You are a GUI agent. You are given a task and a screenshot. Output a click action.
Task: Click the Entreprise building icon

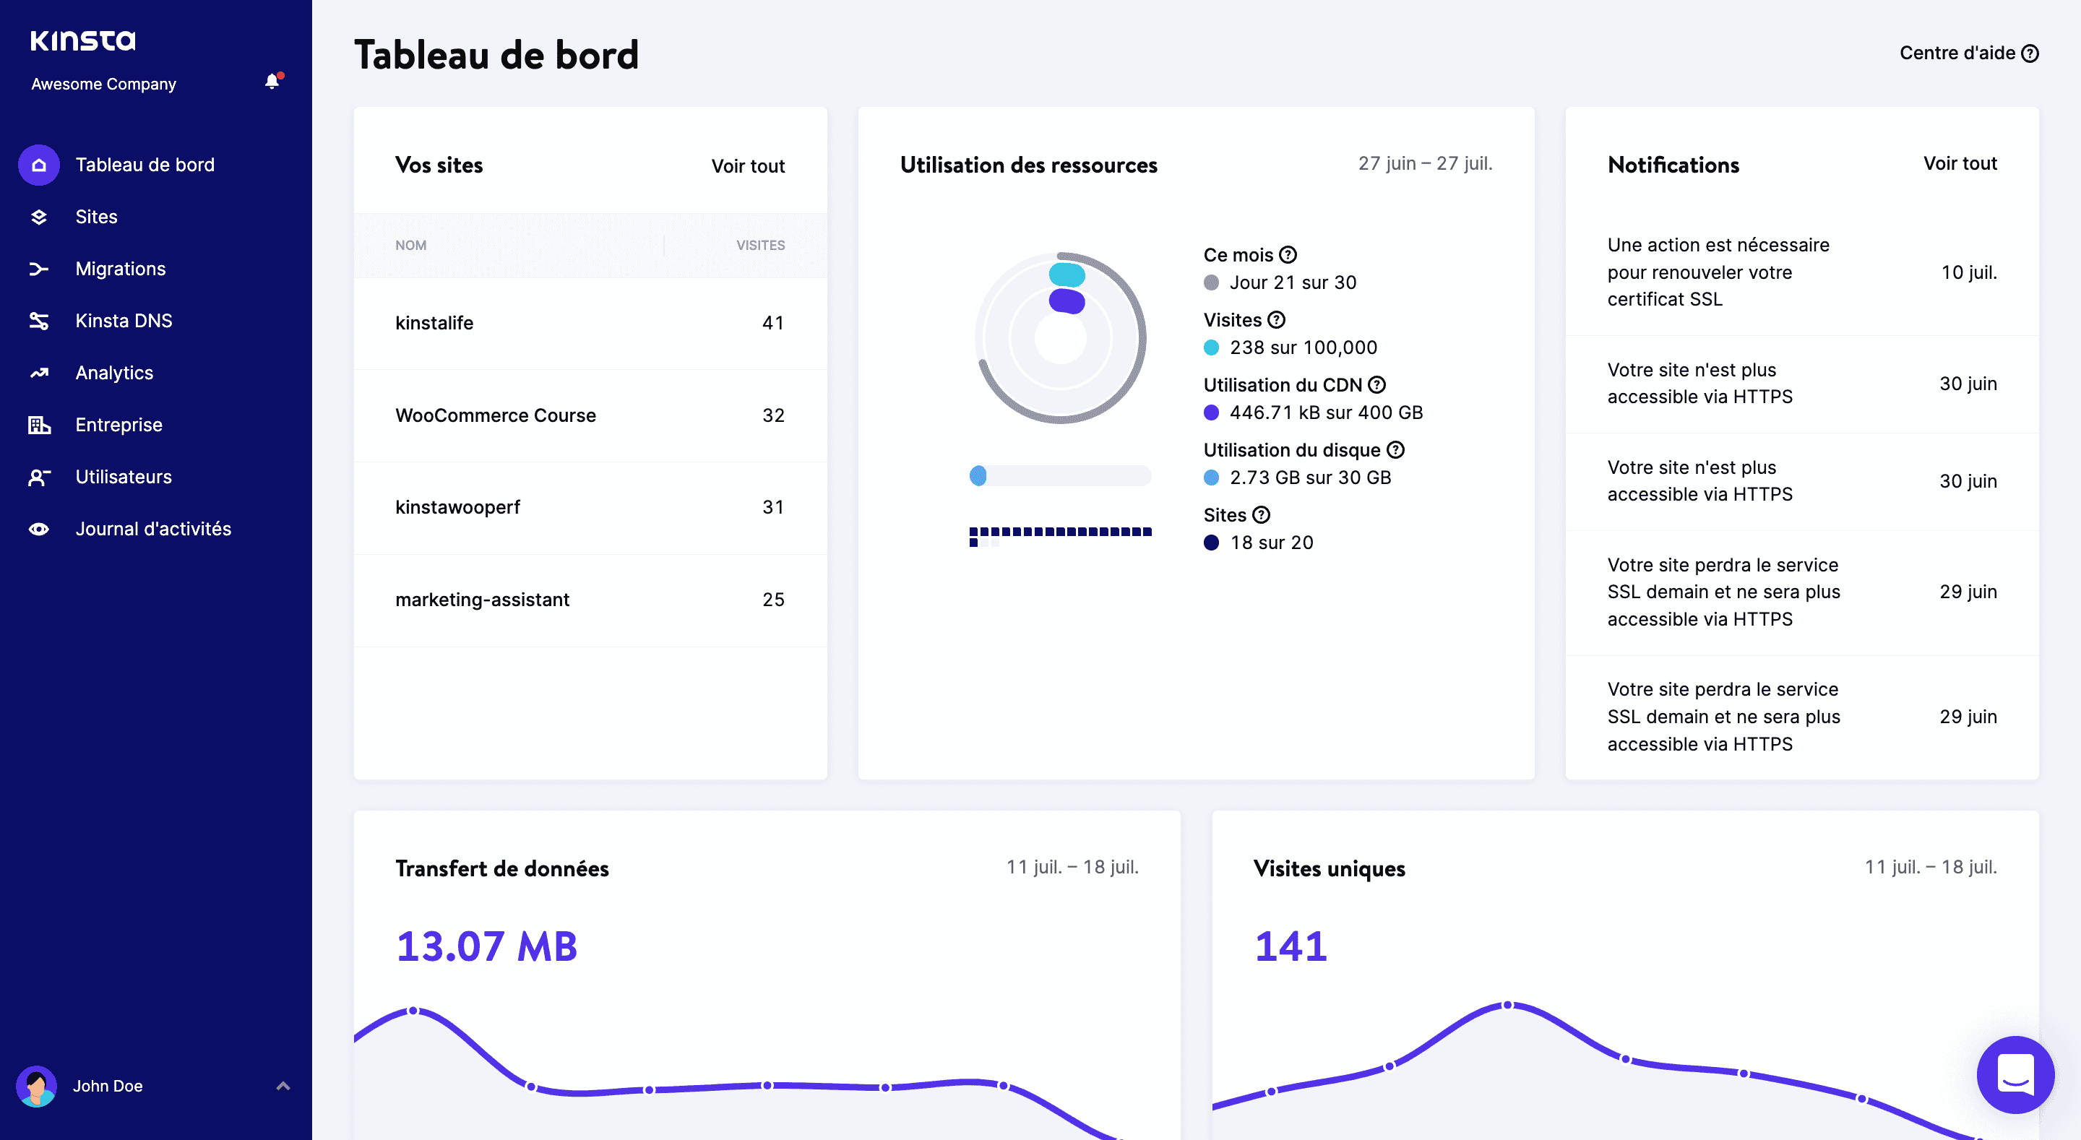[x=38, y=424]
